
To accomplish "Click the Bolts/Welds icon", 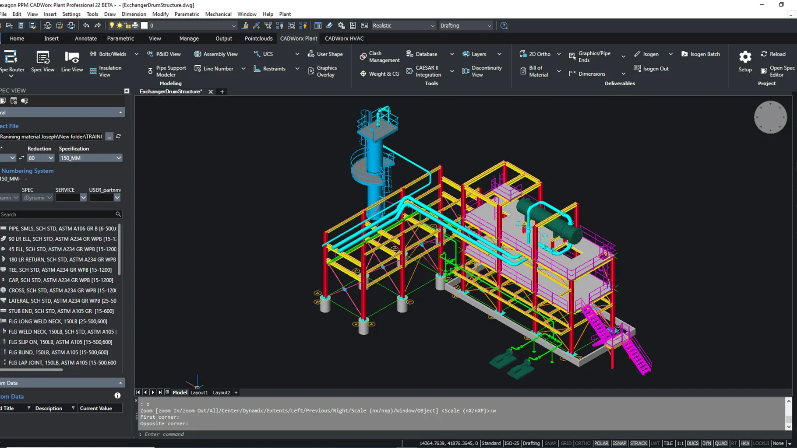I will click(93, 54).
